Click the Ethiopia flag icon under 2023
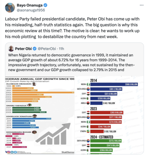The image size is (145, 155). [x=88, y=131]
